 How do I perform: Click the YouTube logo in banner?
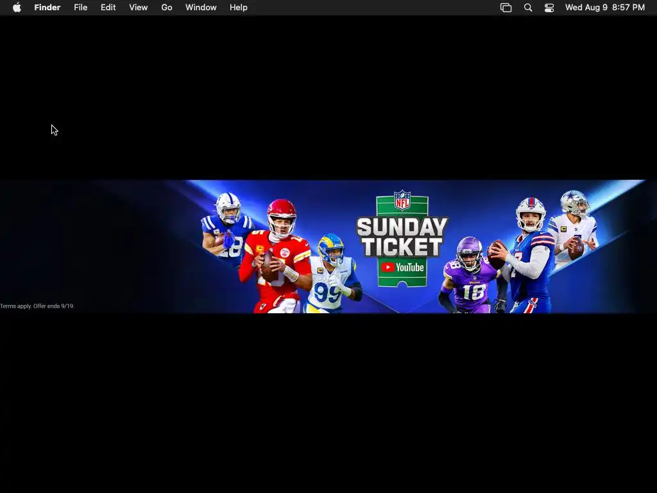tap(402, 268)
